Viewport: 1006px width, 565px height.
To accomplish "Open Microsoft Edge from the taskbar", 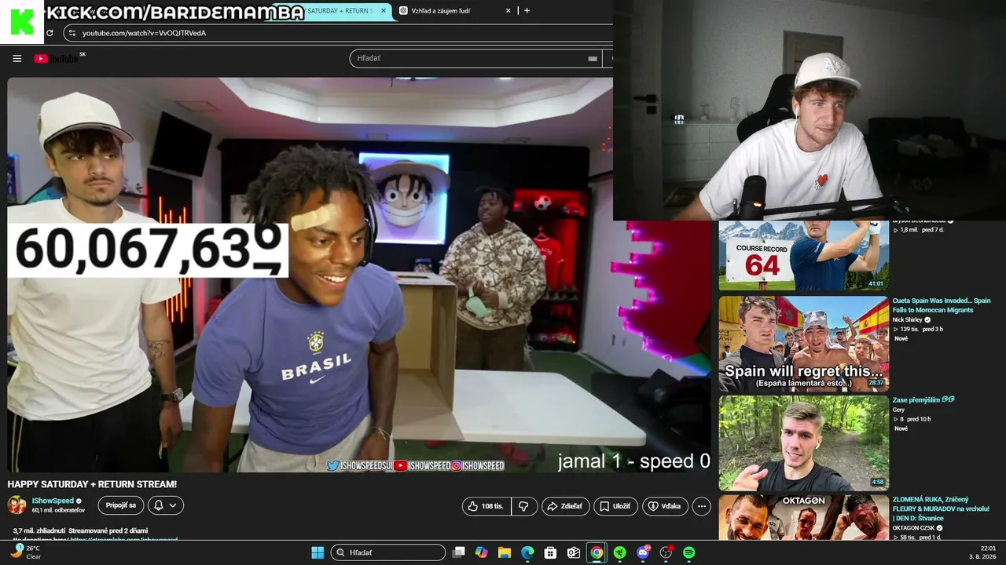I will point(527,552).
